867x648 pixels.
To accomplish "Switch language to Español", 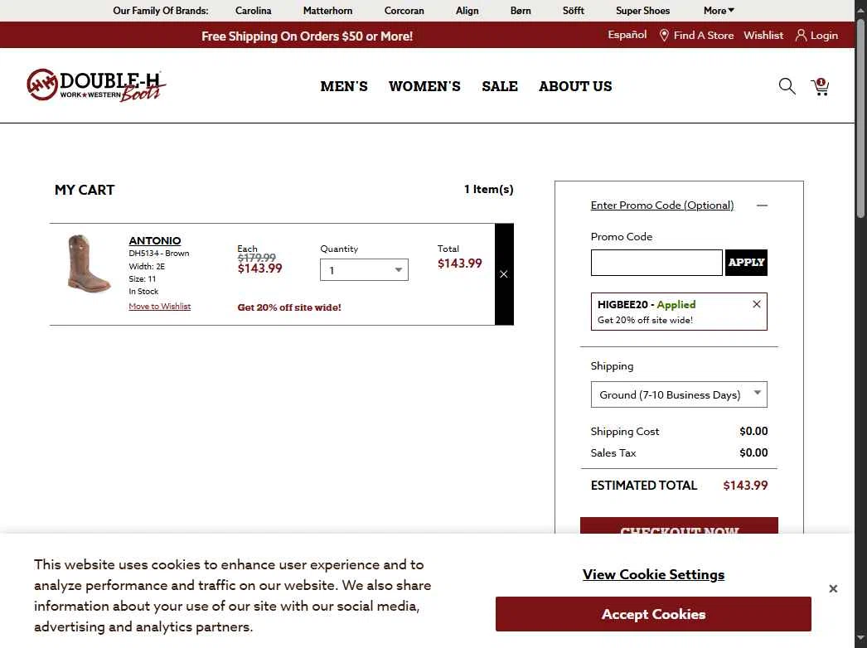I will tap(627, 35).
